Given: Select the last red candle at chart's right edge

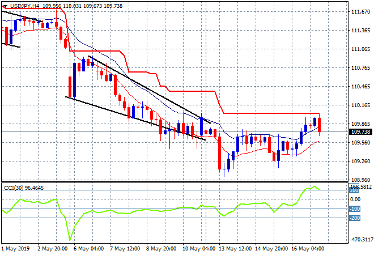Looking at the screenshot, I should point(320,125).
